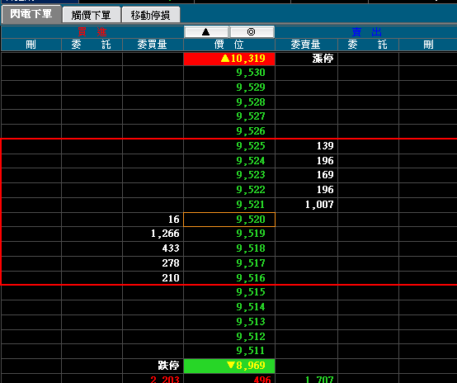Select price 9,514 row

pyautogui.click(x=229, y=307)
